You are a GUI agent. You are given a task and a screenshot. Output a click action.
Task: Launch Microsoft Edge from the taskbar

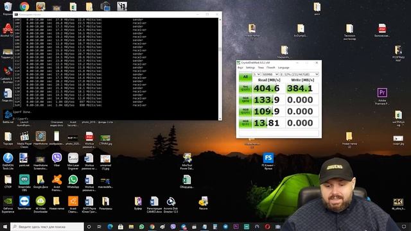pos(110,227)
